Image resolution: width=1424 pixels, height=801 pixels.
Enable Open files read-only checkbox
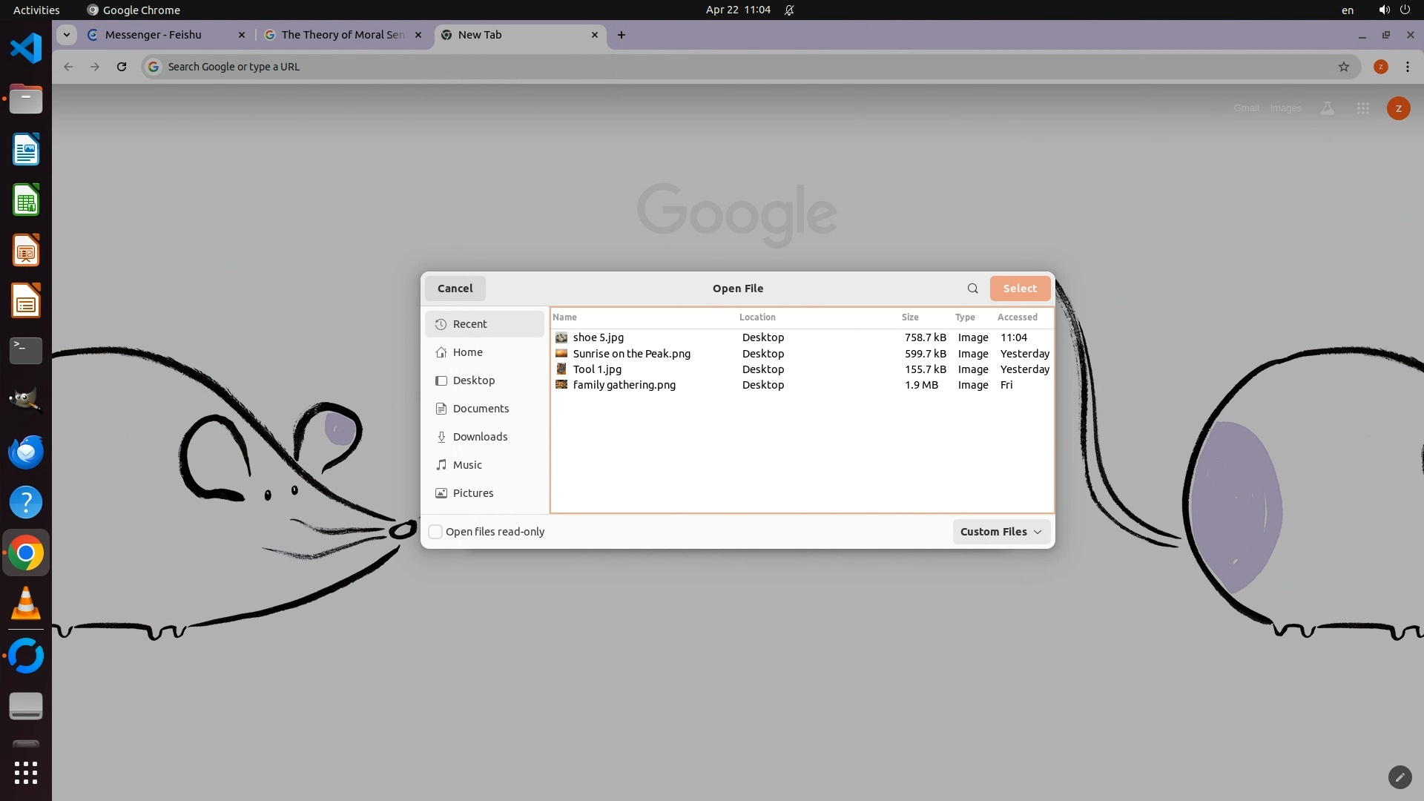tap(436, 532)
